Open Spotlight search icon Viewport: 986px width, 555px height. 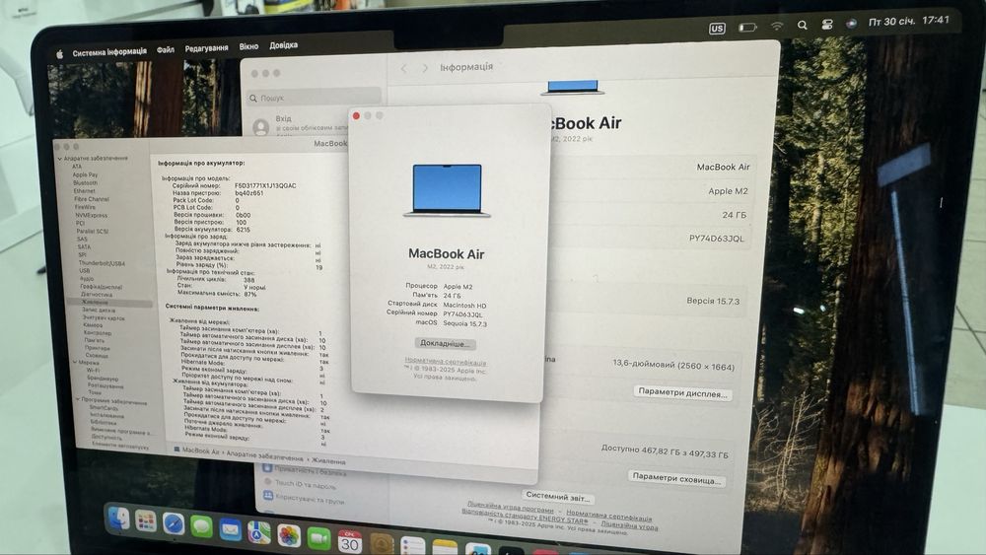pos(802,26)
